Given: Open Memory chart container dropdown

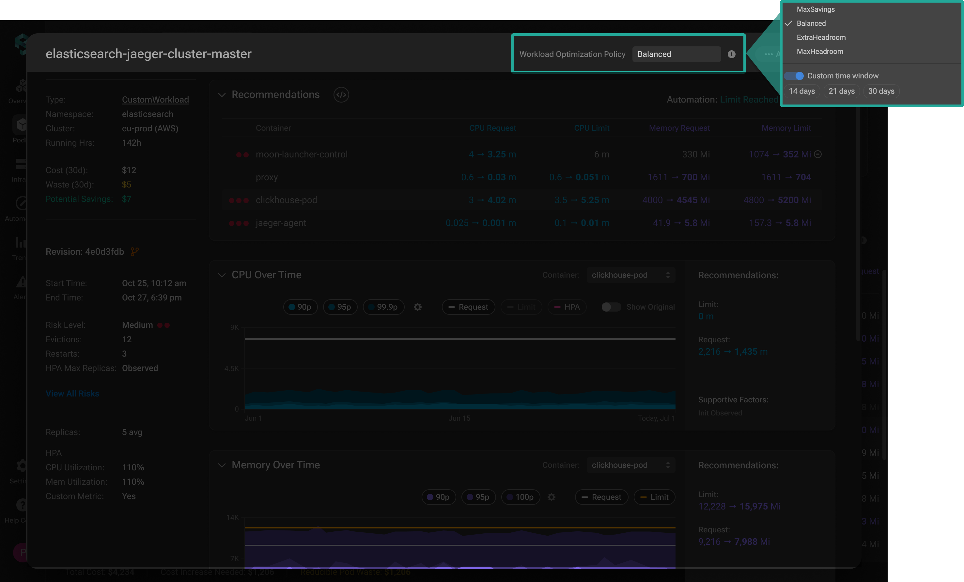Looking at the screenshot, I should [631, 465].
